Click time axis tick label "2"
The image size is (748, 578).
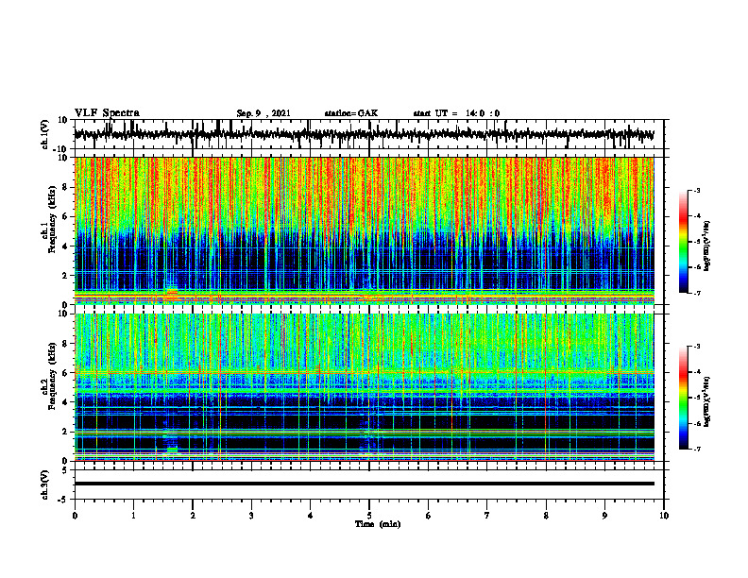point(193,516)
